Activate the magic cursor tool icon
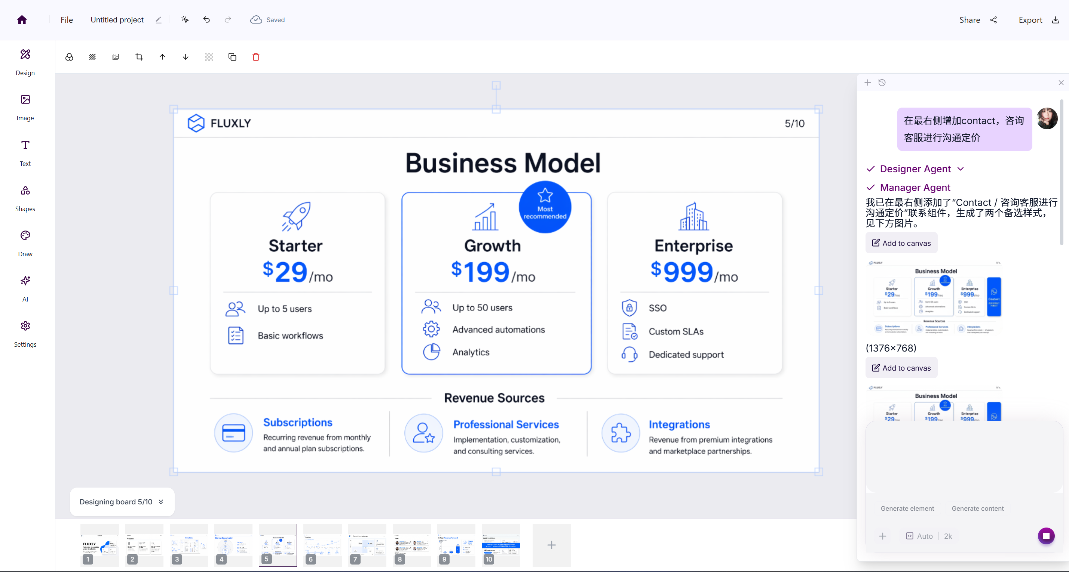 coord(185,19)
